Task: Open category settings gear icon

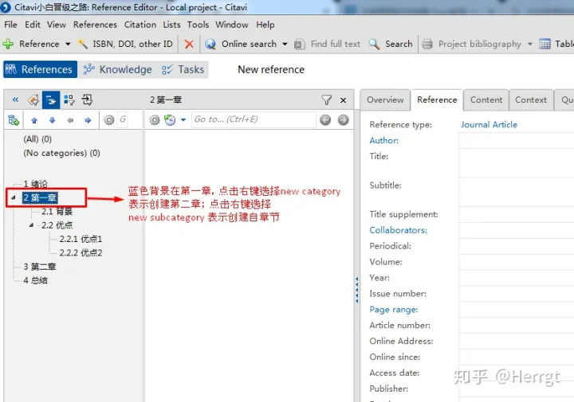Action: point(108,120)
